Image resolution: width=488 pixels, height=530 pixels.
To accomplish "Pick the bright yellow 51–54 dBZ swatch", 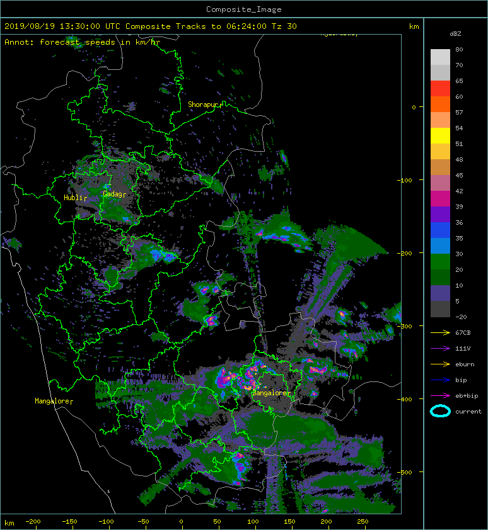I will click(x=440, y=135).
